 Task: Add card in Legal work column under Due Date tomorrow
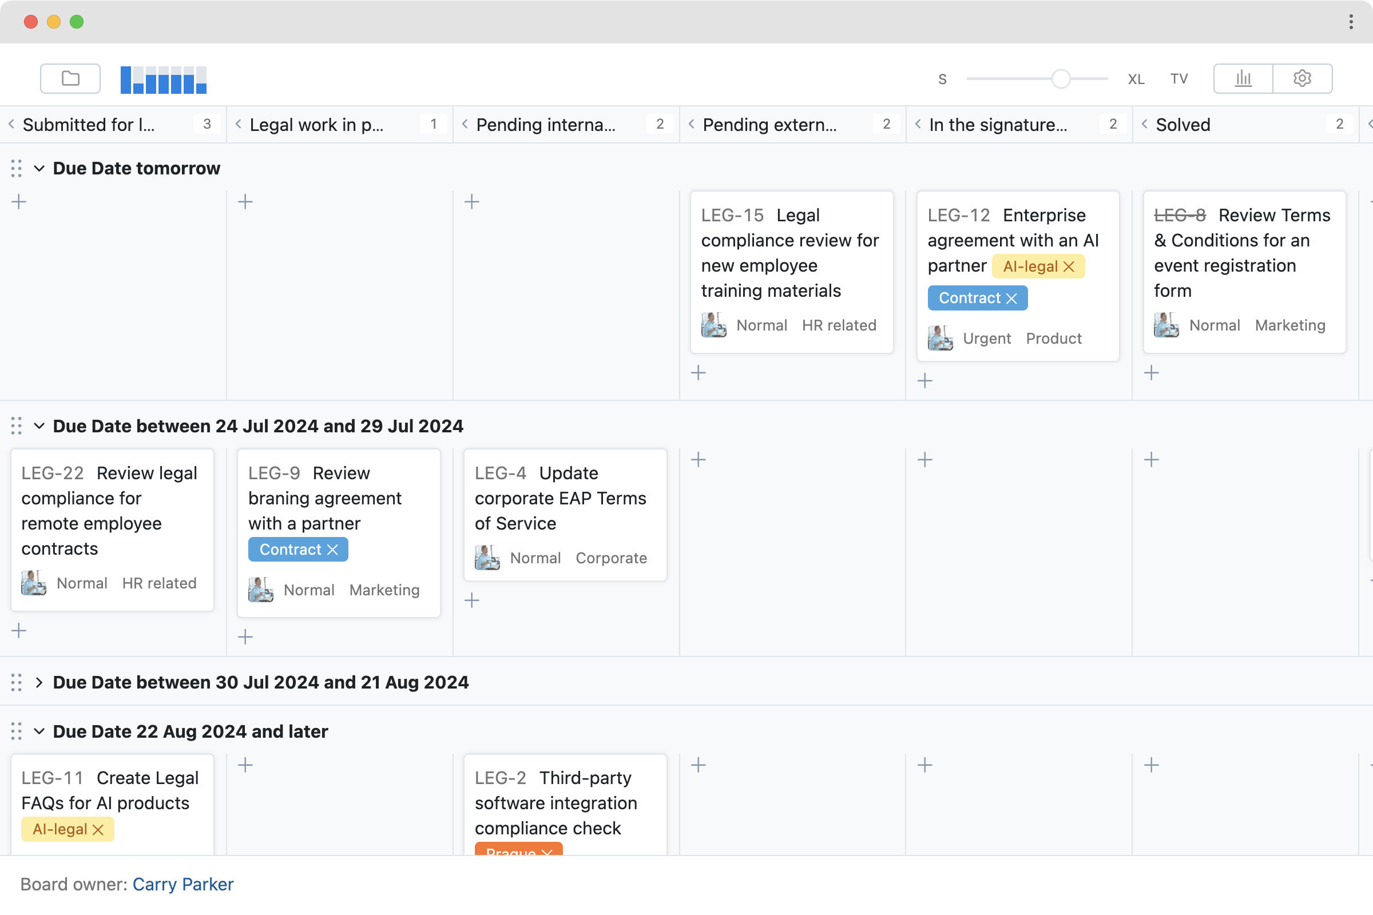[x=245, y=202]
